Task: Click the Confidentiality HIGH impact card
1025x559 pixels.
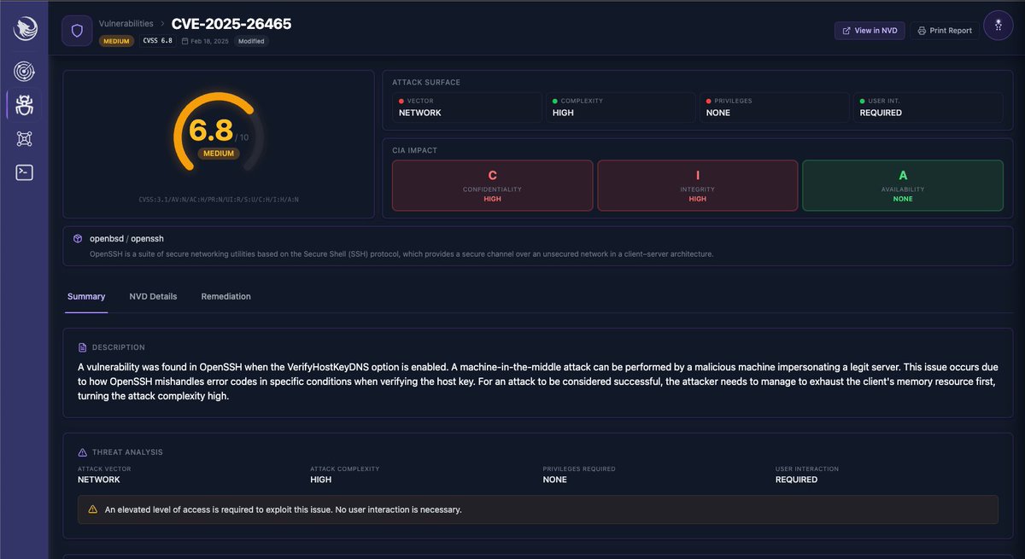Action: pos(492,185)
